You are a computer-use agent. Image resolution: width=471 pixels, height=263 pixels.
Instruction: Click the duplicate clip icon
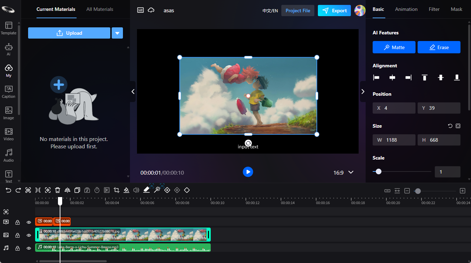(77, 190)
